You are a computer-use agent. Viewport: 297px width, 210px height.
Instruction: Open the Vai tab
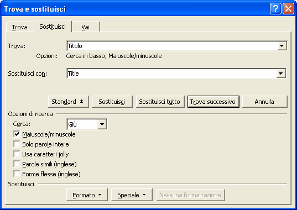85,27
